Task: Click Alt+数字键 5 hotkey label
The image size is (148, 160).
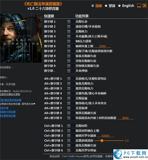Action: 53,98
